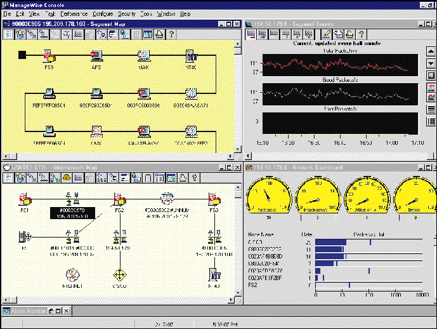Click the pencil edit icon in Segment Trends toolbar
Viewport: 437px width, 329px height.
(326, 34)
